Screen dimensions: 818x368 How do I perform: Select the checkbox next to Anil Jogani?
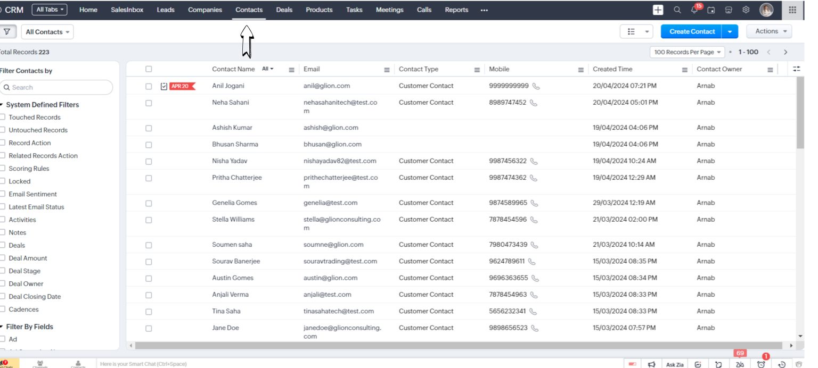point(149,86)
